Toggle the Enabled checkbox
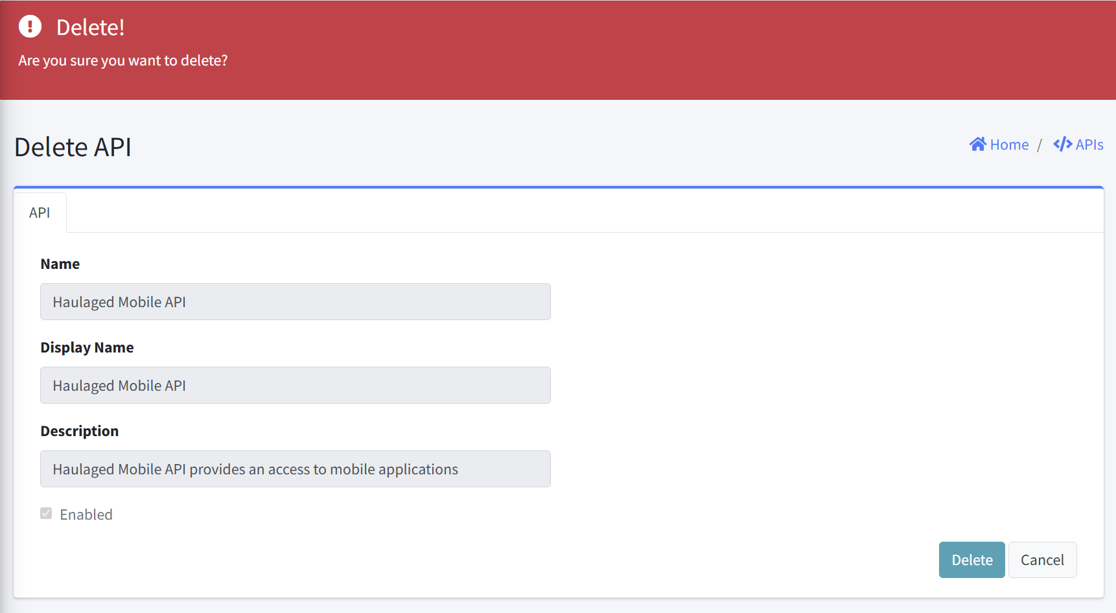This screenshot has width=1116, height=613. (x=46, y=514)
